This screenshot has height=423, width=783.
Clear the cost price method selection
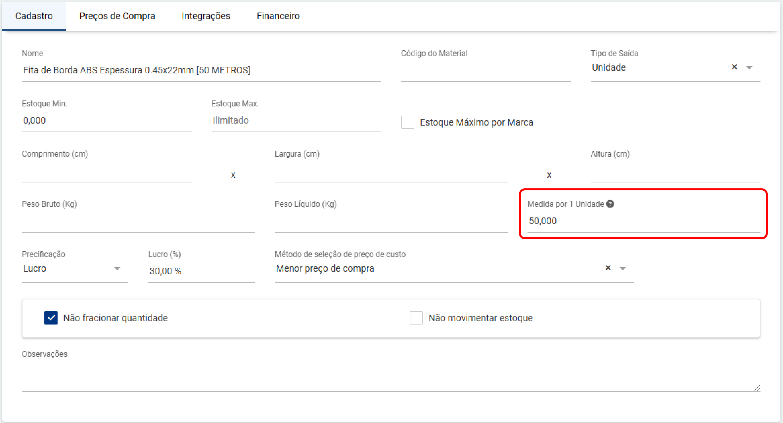pos(608,268)
